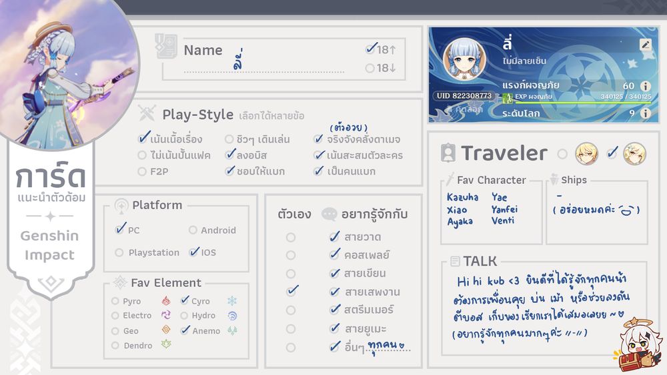Click the Platform signal icon
This screenshot has height=375, width=667.
121,206
